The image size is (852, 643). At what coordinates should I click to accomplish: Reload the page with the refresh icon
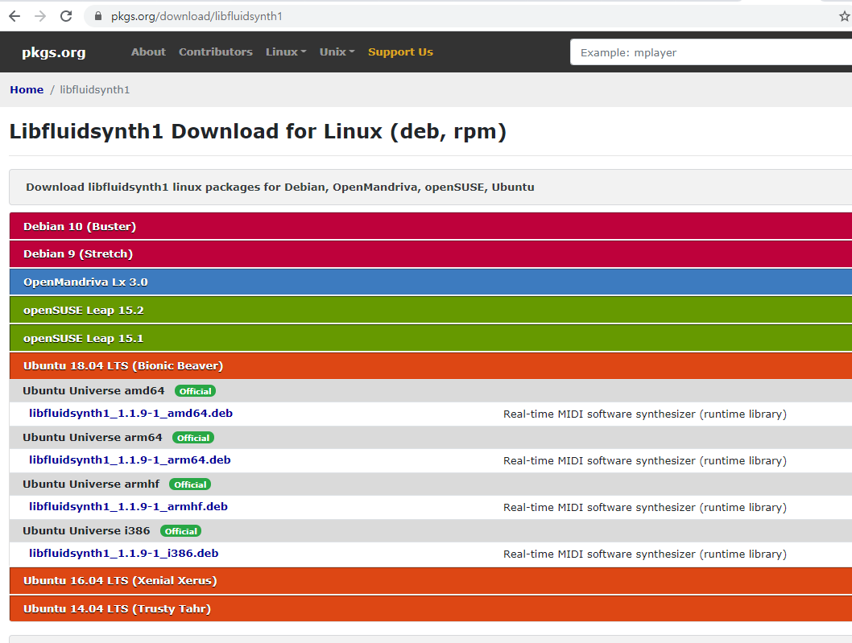pyautogui.click(x=66, y=16)
